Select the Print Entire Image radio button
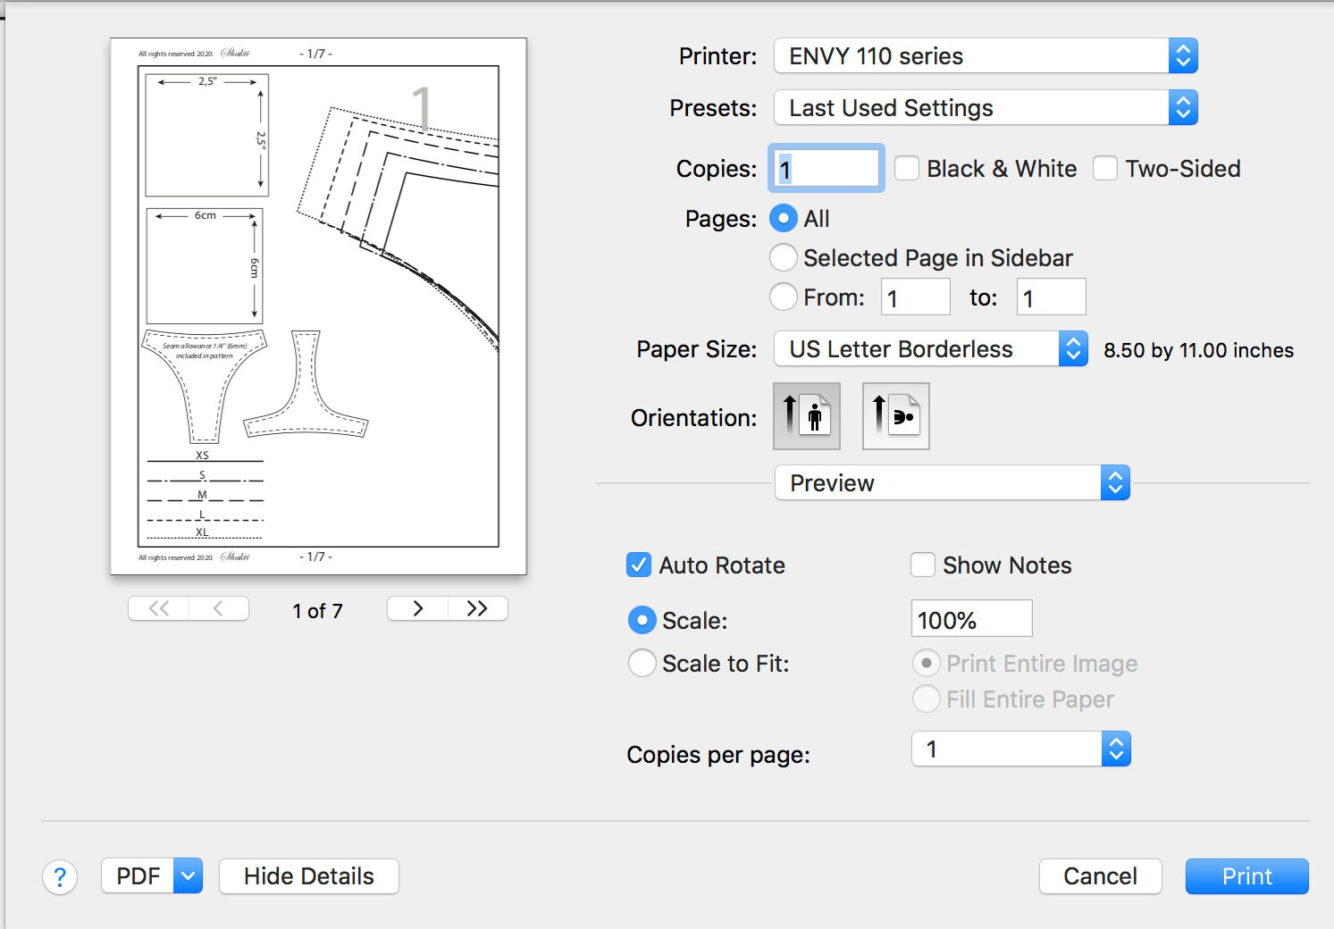Screen dimensions: 1334x929 click(x=927, y=663)
